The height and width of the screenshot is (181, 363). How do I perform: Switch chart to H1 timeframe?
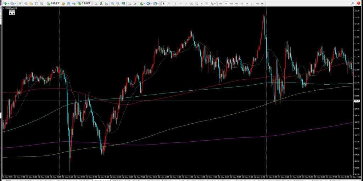click(241, 4)
